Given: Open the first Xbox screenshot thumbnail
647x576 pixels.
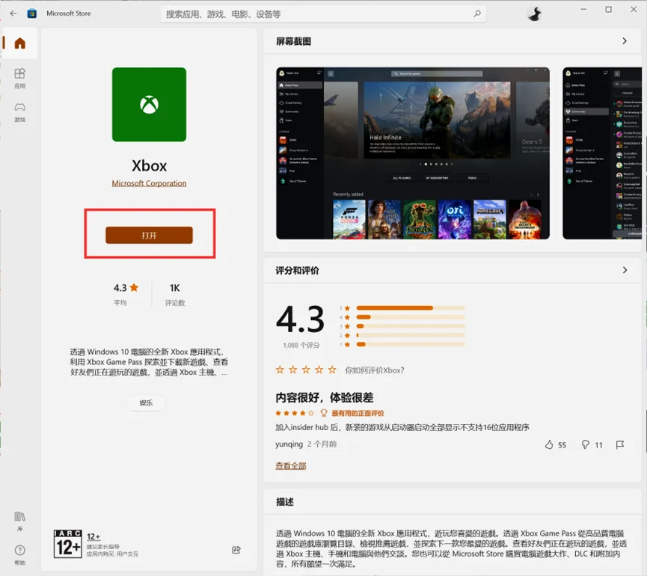Looking at the screenshot, I should click(413, 153).
